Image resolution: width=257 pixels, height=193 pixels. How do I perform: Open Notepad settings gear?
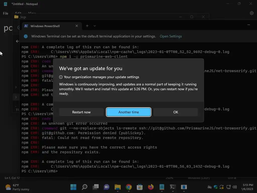click(x=251, y=13)
